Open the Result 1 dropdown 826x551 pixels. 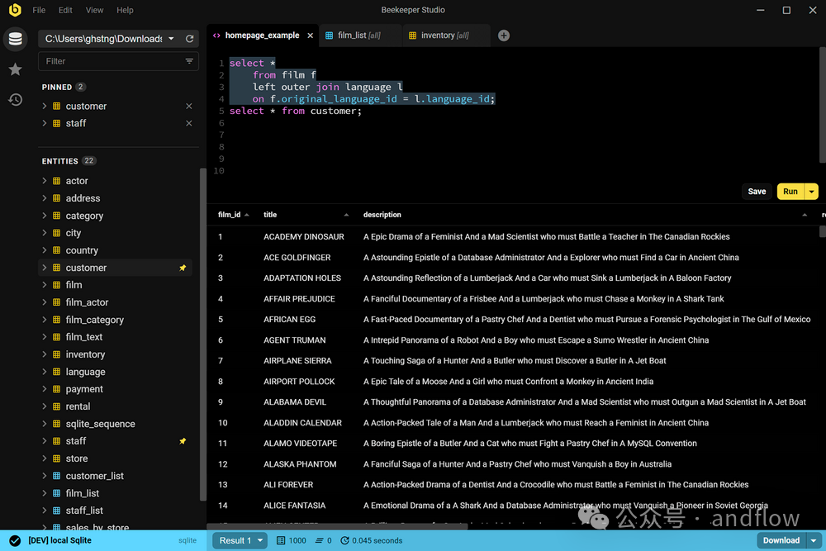tap(239, 540)
